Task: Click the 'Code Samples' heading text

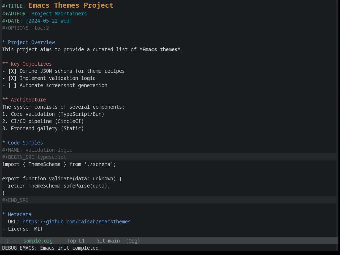Action: 25,143
